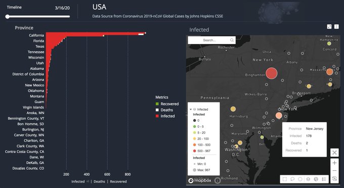Sort chart by Recovered
344x188 pixels.
[x=118, y=181]
